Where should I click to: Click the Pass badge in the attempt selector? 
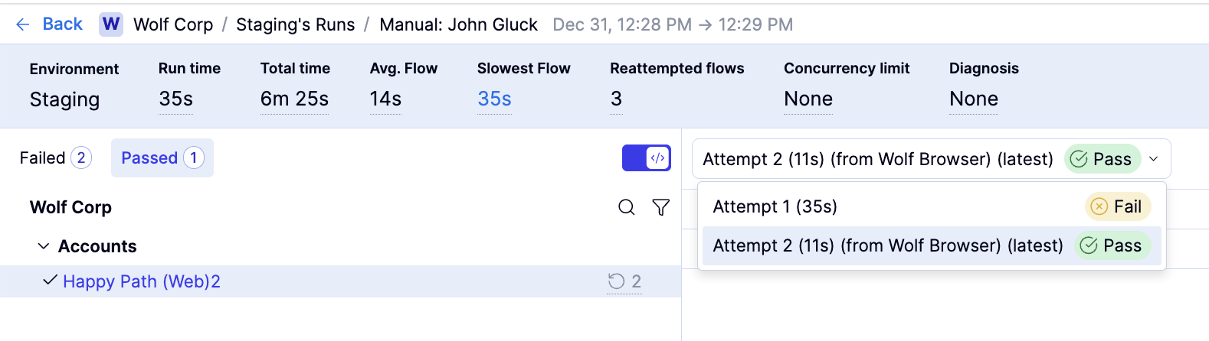[x=1102, y=159]
